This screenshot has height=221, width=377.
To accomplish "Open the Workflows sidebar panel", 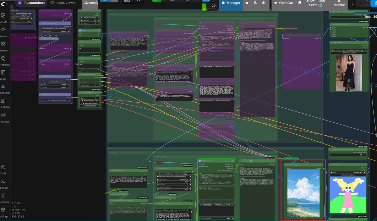I will [4, 61].
